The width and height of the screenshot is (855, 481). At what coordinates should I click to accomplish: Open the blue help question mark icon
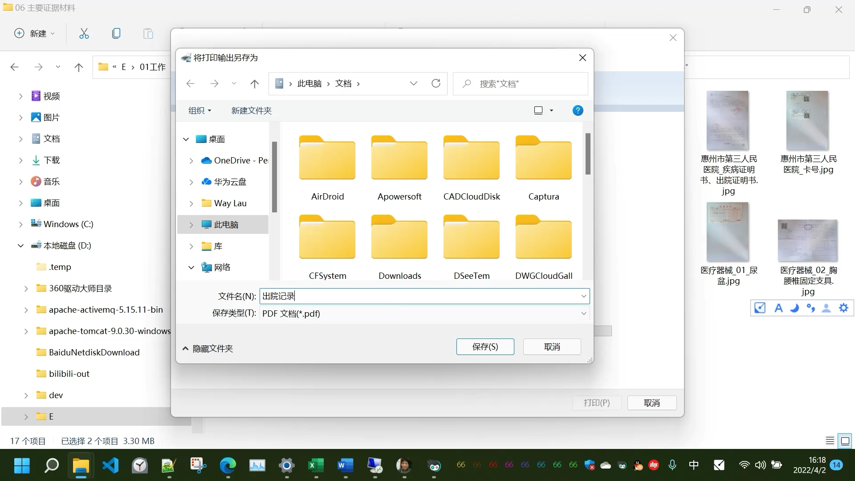coord(578,110)
